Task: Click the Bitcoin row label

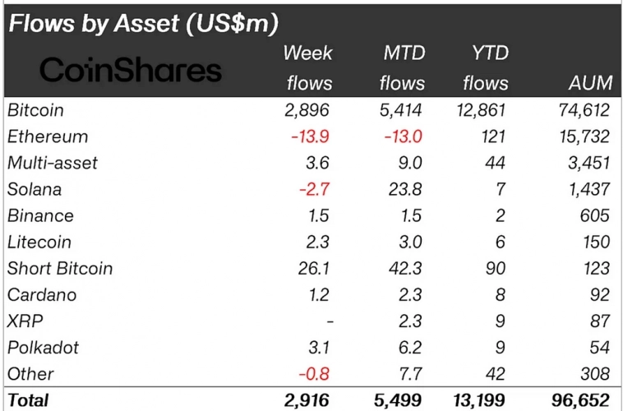Action: (x=35, y=109)
